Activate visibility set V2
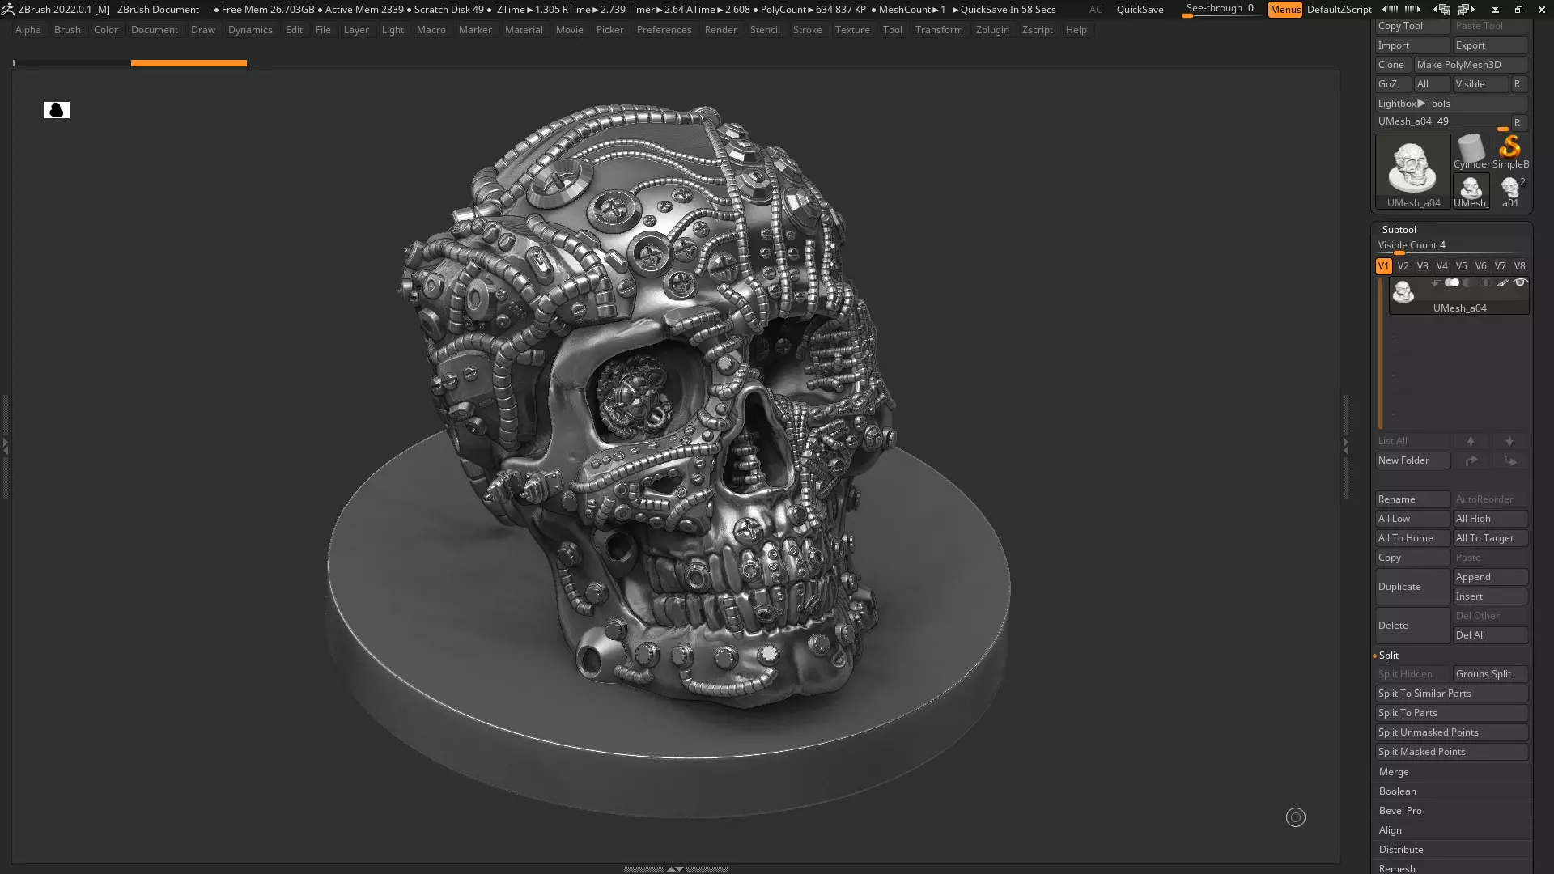This screenshot has height=874, width=1554. [1403, 266]
